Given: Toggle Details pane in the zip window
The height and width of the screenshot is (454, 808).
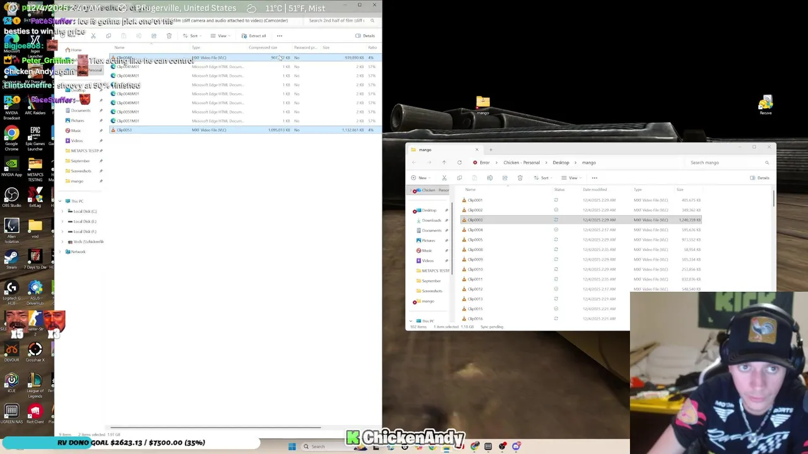Looking at the screenshot, I should pos(365,36).
